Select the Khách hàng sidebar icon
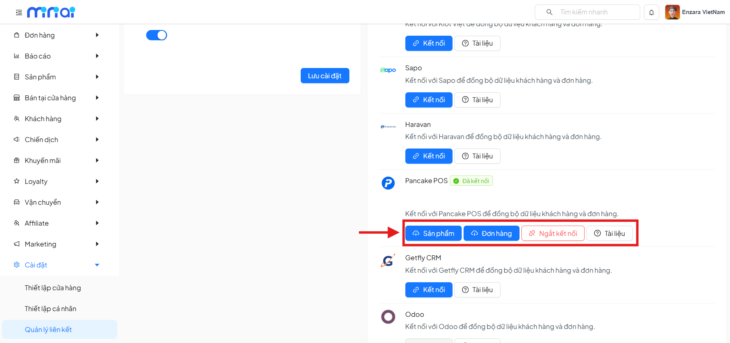730x343 pixels. point(16,119)
